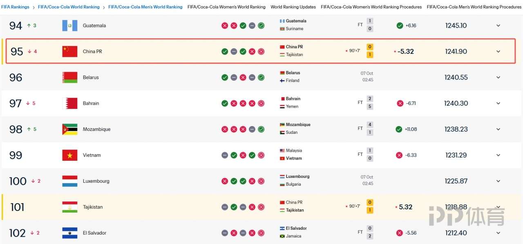Expand the China PR row with the chevron
This screenshot has width=523, height=244.
pos(498,51)
